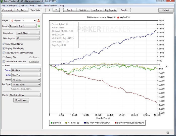Viewport: 176px width, 136px height.
Task: Click the status bar arrow icon
Action: tap(168, 133)
